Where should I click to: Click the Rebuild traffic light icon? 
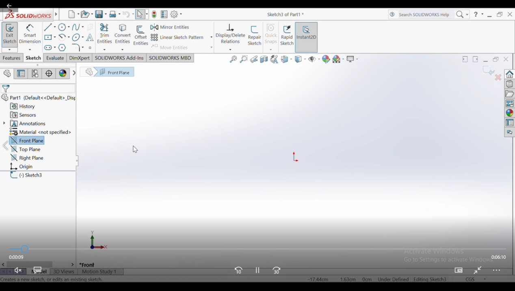[154, 14]
